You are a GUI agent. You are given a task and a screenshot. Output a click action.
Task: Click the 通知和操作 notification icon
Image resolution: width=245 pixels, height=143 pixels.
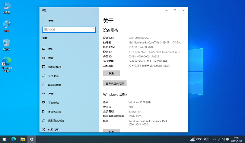44,67
